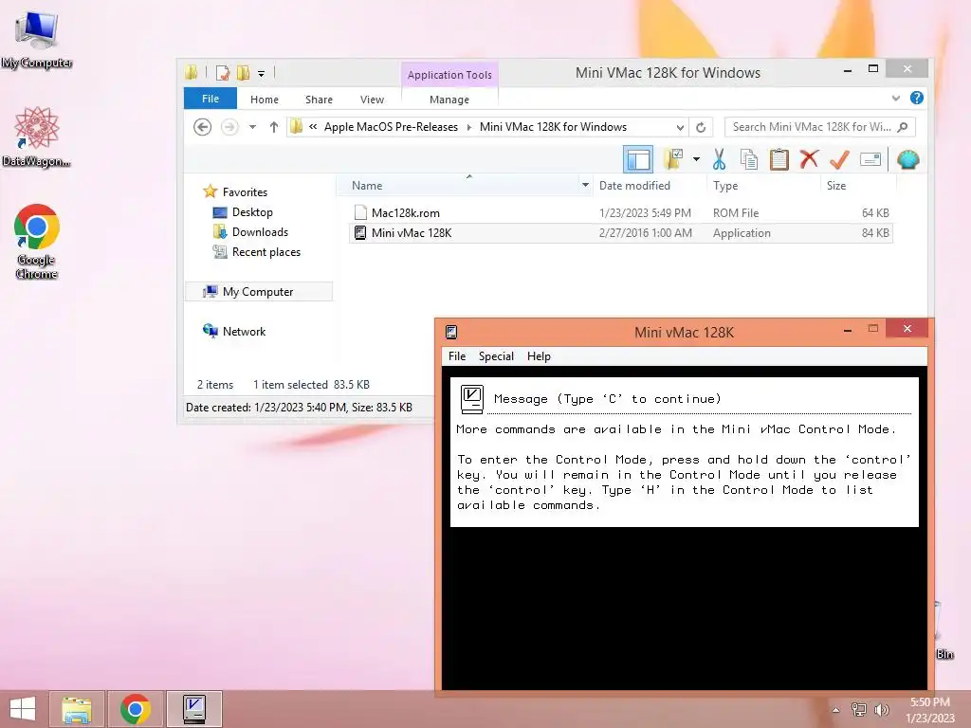Click the volume speaker tray icon
The width and height of the screenshot is (971, 728).
(881, 709)
